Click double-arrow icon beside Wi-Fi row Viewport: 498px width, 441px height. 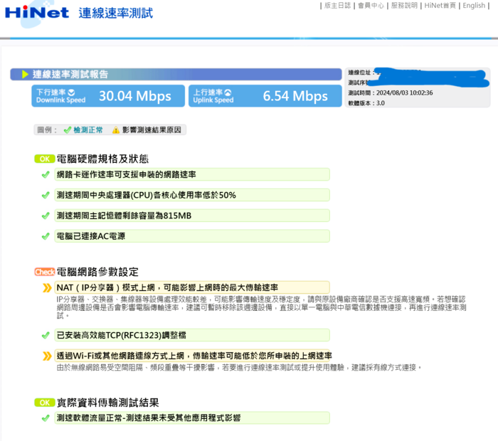click(x=47, y=356)
